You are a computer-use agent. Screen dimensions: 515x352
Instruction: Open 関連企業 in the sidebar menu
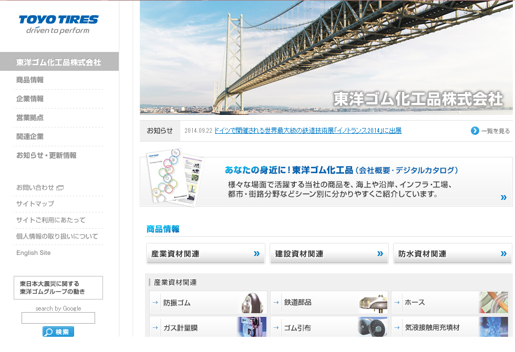tap(30, 136)
